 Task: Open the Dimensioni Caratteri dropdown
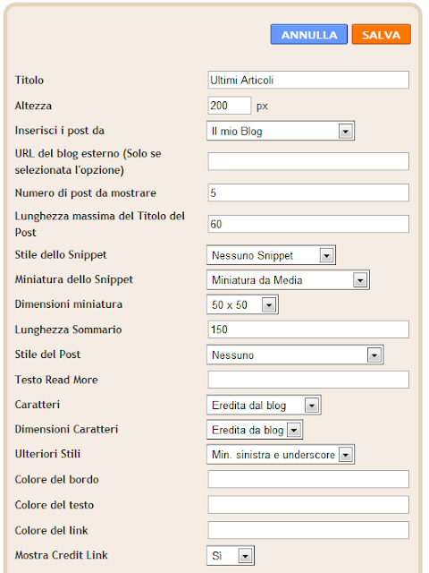point(255,430)
